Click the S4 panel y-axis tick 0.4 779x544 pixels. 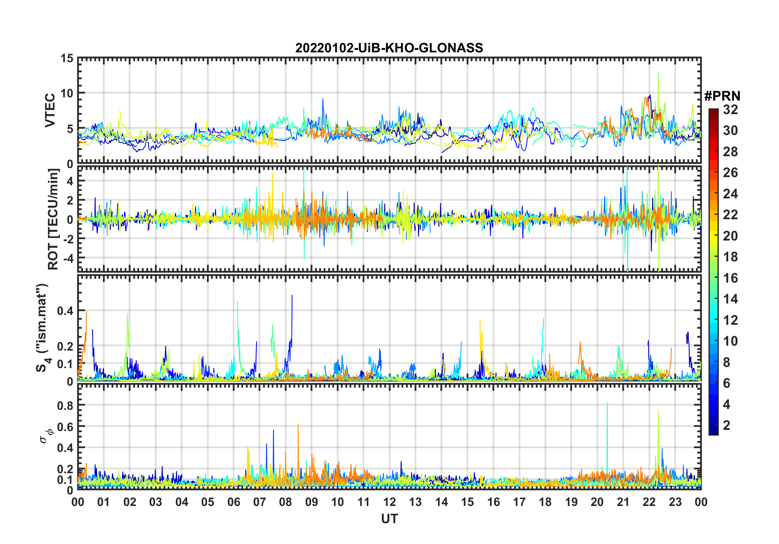(x=65, y=311)
